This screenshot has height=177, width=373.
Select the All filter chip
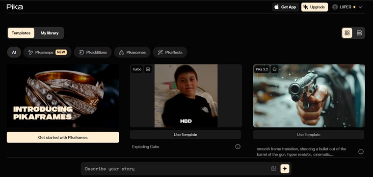point(14,52)
